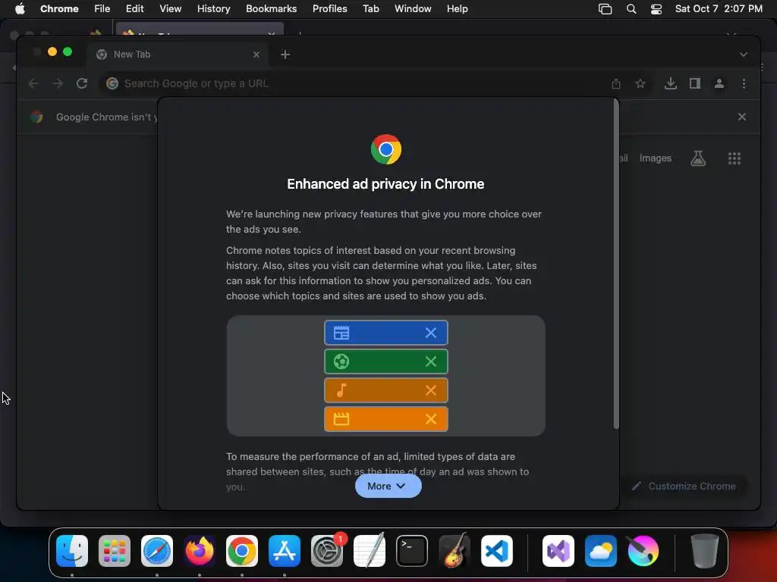Open the Bookmarks menu
This screenshot has height=582, width=777.
coord(271,9)
